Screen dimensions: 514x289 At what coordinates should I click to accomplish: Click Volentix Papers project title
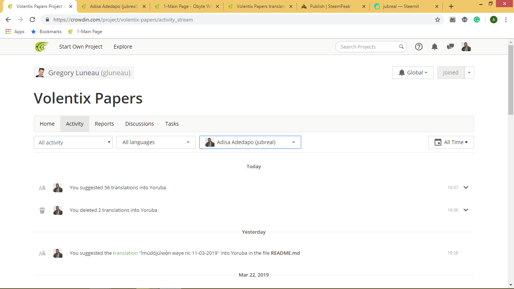pyautogui.click(x=88, y=98)
